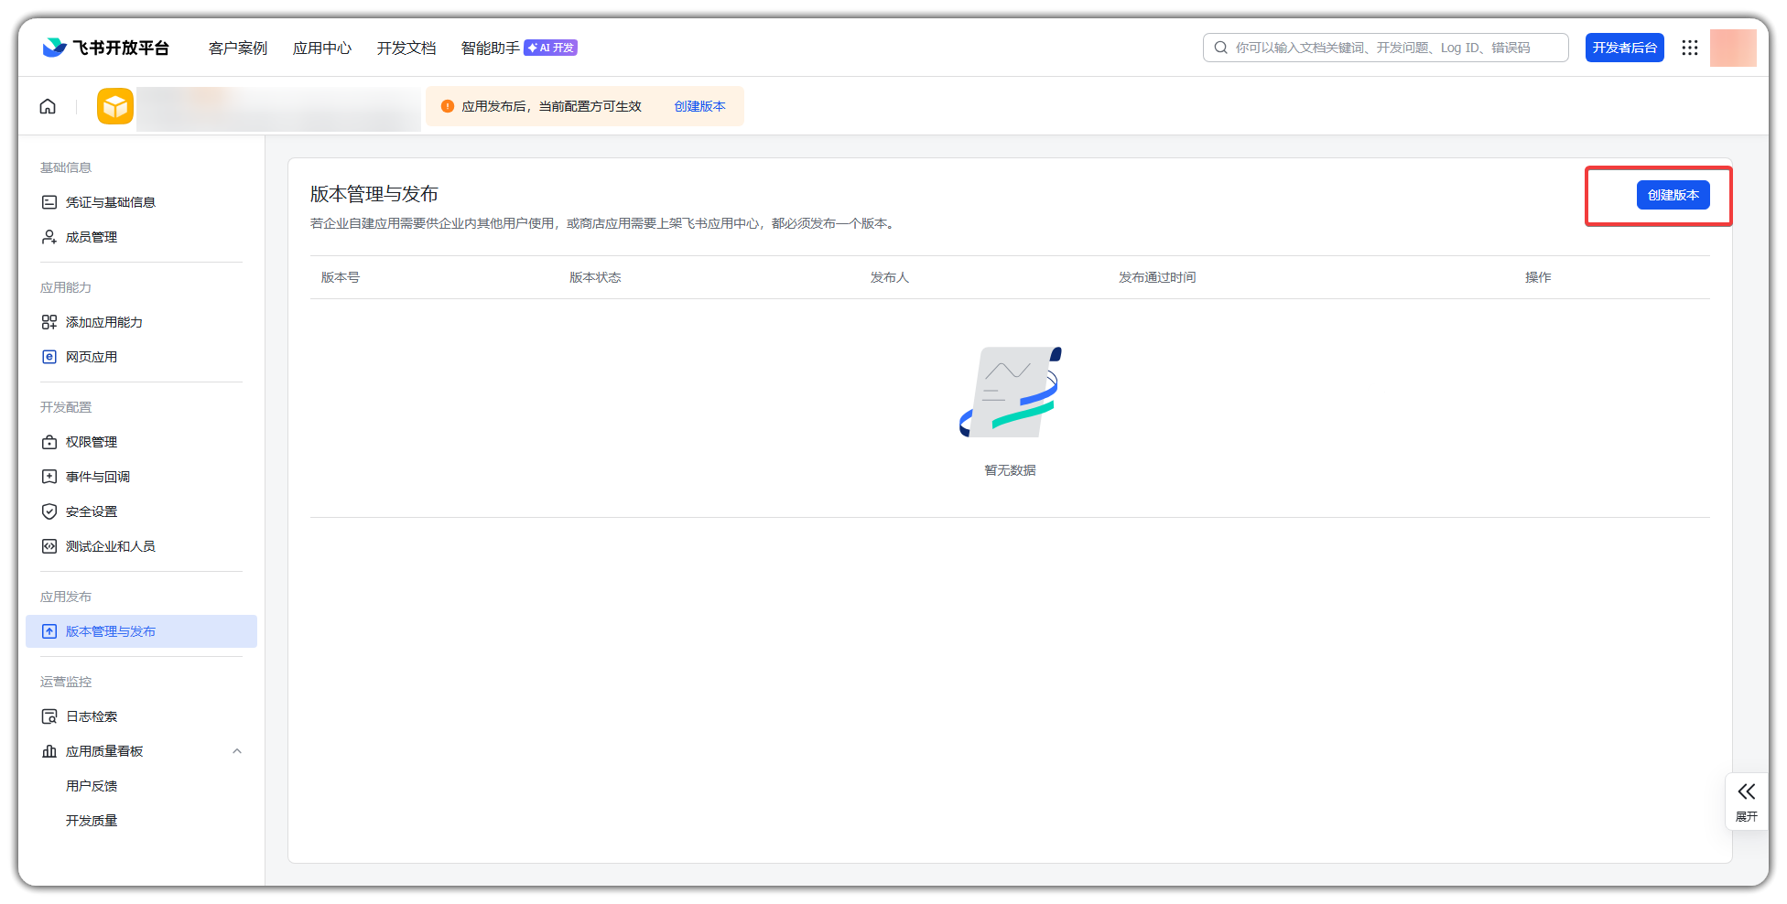The height and width of the screenshot is (904, 1787).
Task: Open 添加应用能力 from the sidebar
Action: [x=49, y=321]
